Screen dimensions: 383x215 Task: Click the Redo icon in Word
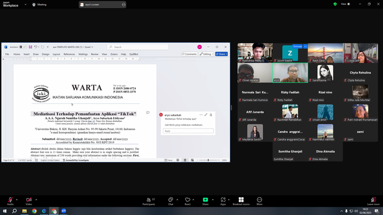(42, 47)
